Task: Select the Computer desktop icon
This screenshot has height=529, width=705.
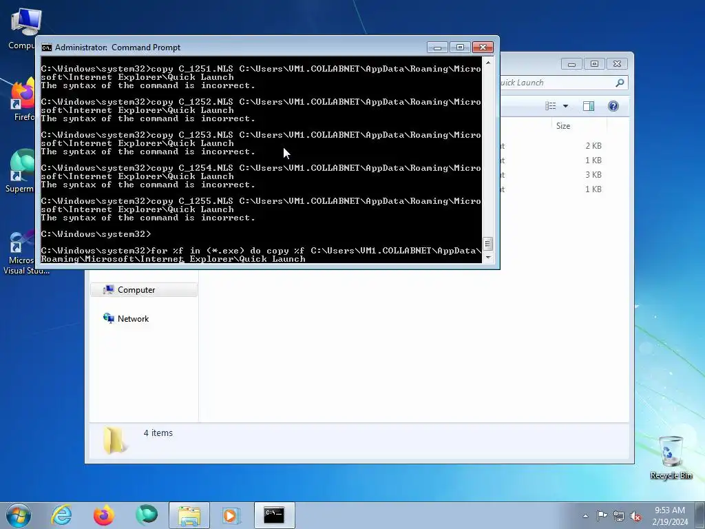Action: coord(21,29)
